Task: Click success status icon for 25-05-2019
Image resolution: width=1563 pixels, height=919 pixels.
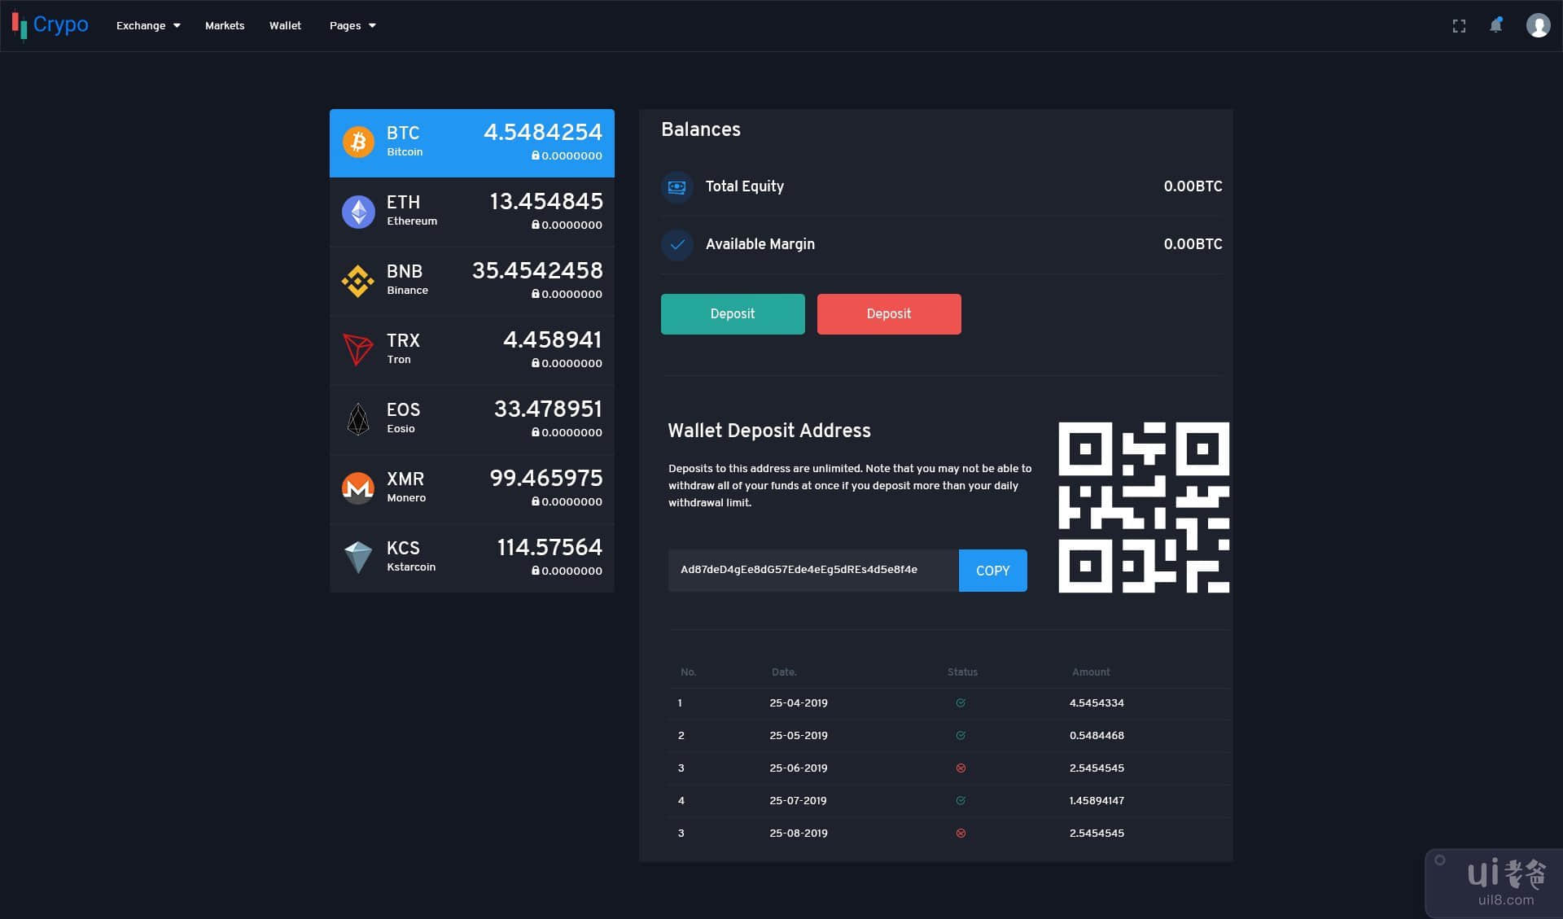Action: (x=961, y=735)
